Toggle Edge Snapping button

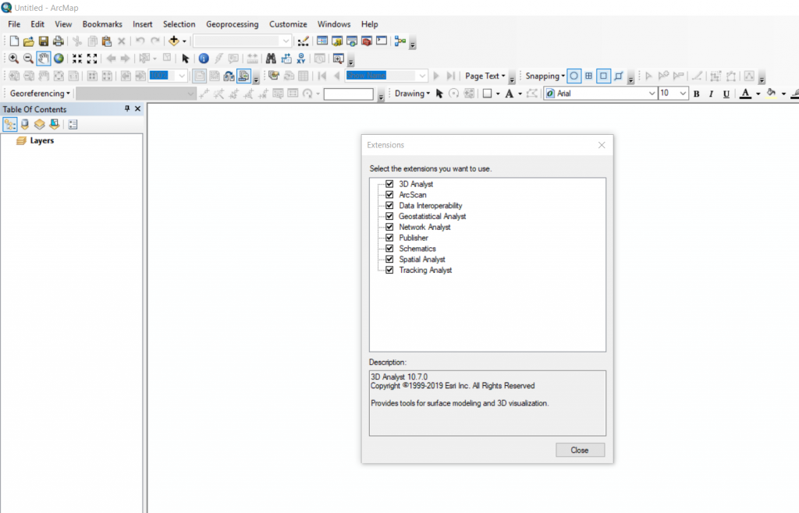pos(618,76)
